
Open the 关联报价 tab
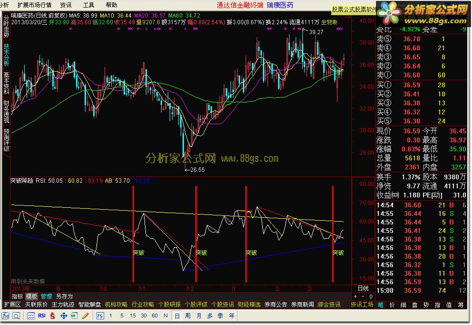(x=36, y=305)
